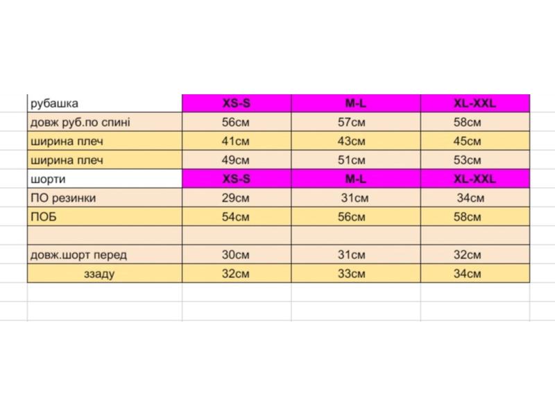555x416 pixels.
Task: Click the magenta M-L header above шорти values
Action: pos(356,179)
